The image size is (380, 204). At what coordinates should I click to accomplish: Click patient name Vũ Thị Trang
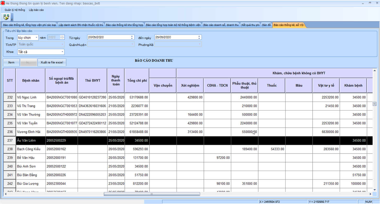point(26,106)
